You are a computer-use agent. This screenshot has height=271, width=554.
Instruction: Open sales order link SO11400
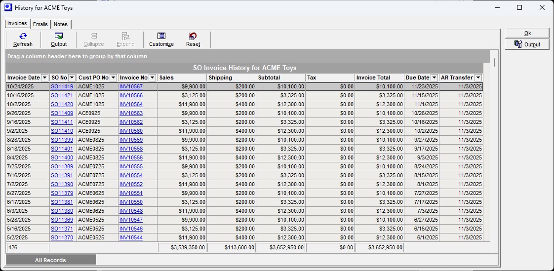[62, 157]
